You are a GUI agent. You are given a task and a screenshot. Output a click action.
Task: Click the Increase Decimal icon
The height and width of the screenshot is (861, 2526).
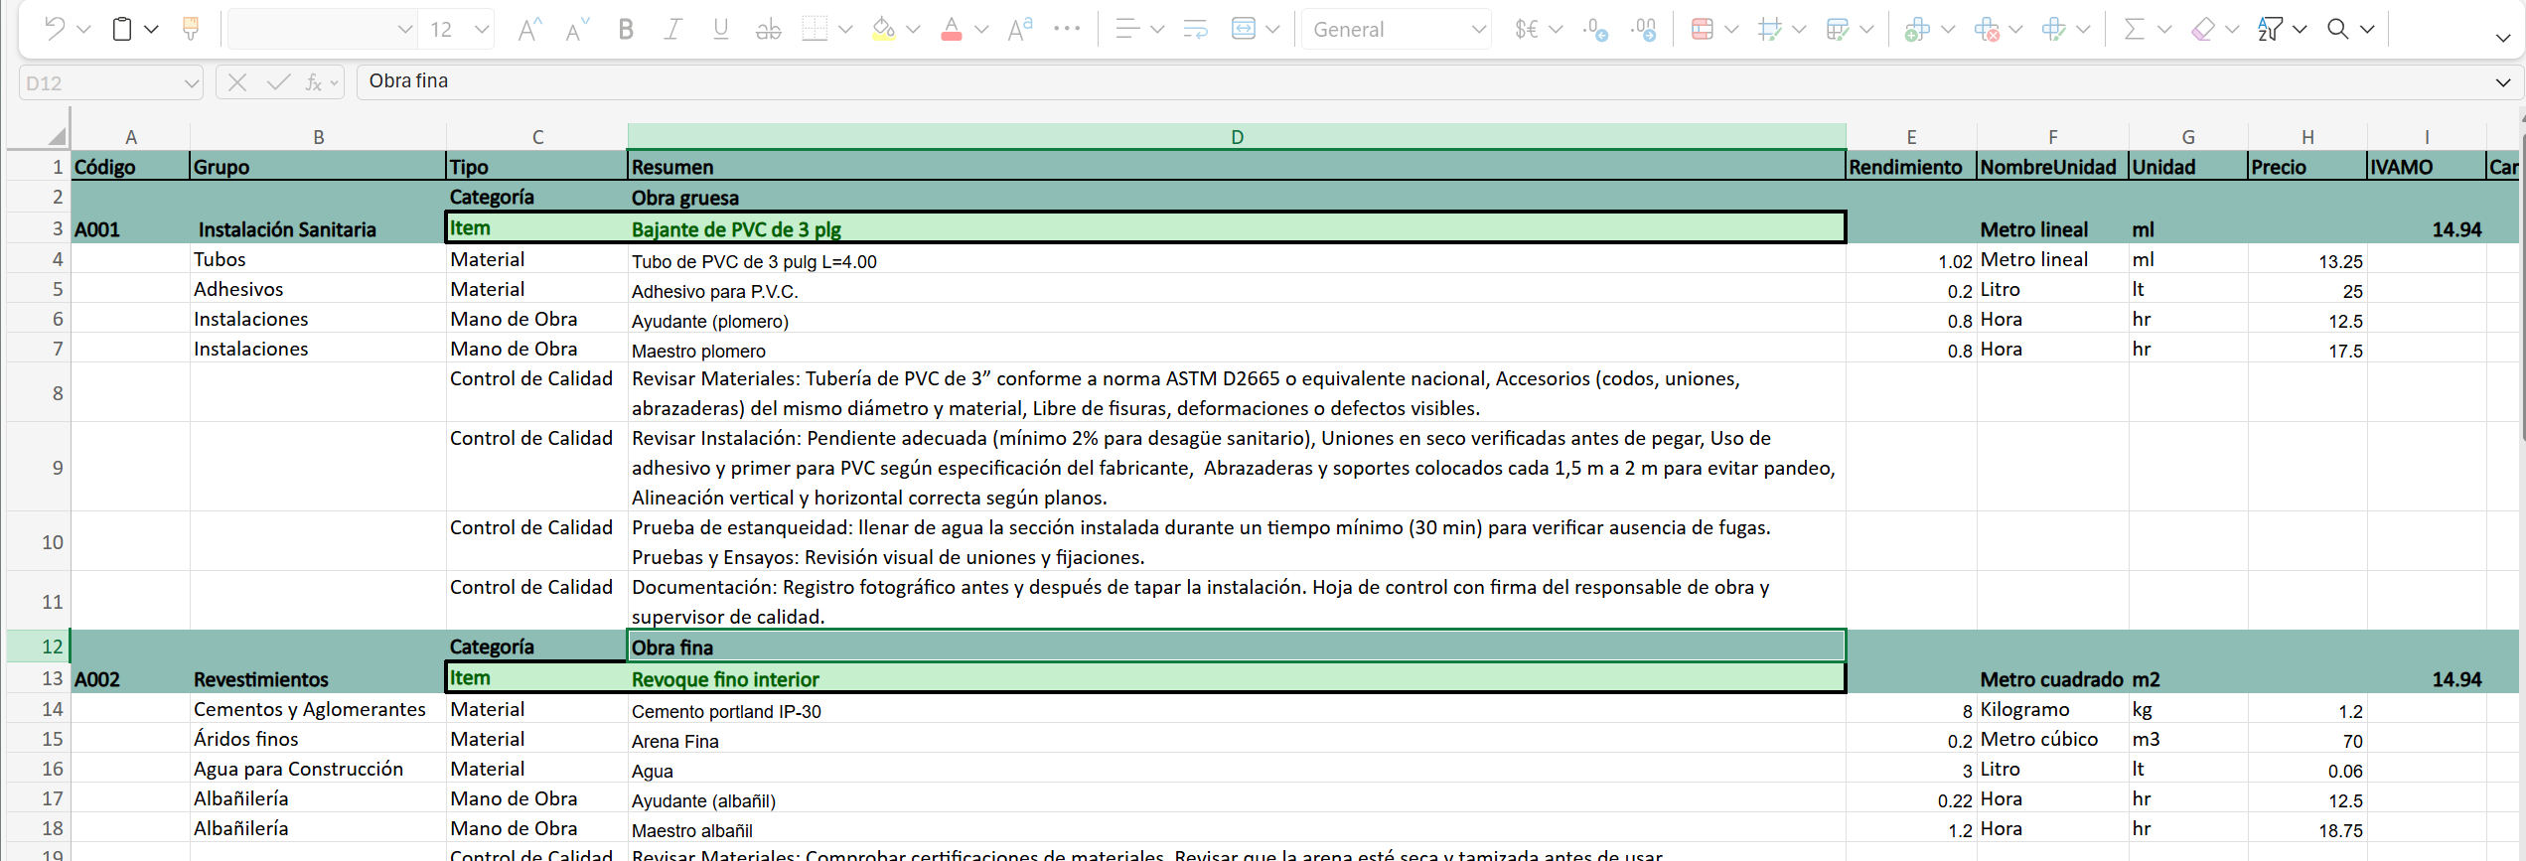click(x=1644, y=30)
